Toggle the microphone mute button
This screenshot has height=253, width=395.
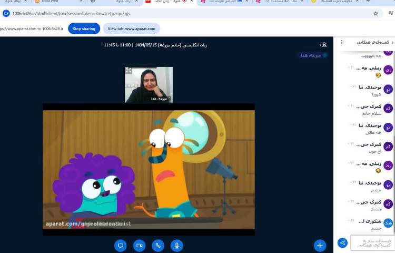177,245
